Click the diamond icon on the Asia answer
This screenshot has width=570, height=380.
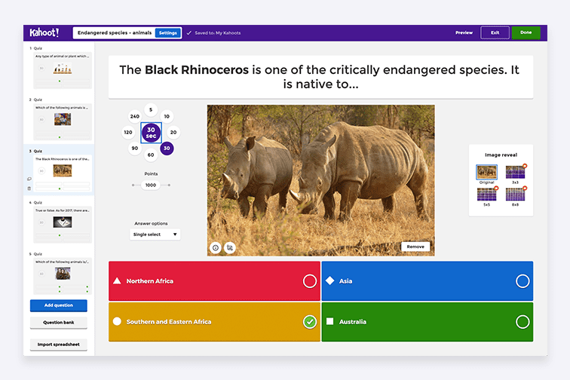coord(329,281)
